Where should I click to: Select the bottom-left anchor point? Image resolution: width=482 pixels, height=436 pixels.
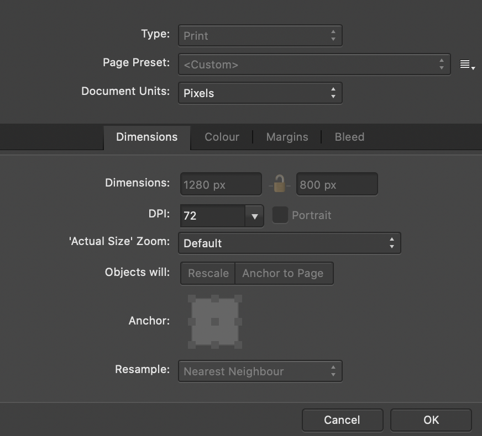coord(191,345)
